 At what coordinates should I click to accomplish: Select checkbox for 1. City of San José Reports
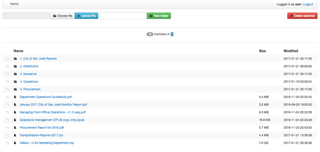pyautogui.click(x=7, y=59)
